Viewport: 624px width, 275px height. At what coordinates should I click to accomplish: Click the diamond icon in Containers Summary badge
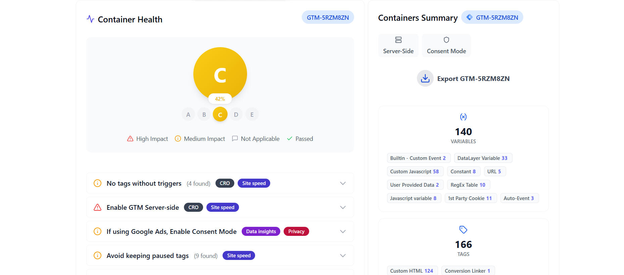pyautogui.click(x=470, y=17)
